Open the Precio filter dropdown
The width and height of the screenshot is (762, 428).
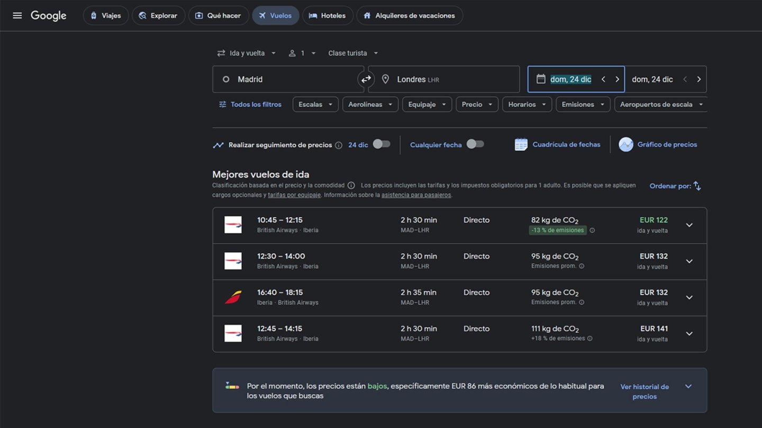click(x=477, y=104)
